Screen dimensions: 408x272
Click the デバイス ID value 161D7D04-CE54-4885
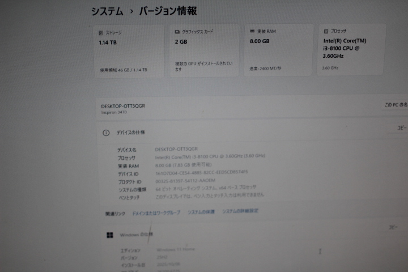coord(201,173)
